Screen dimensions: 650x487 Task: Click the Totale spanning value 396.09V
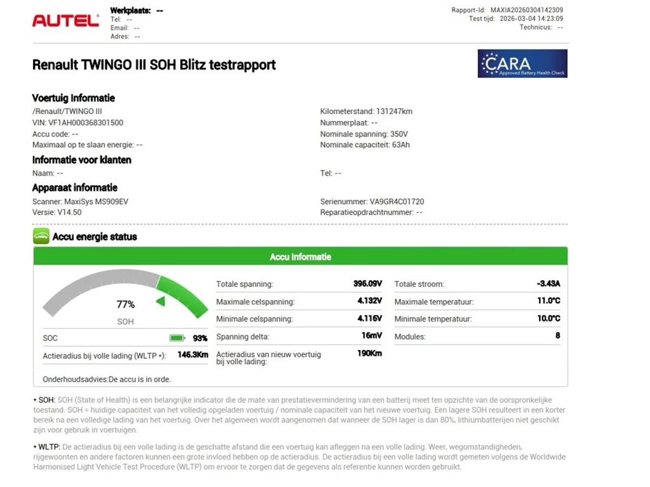(x=368, y=283)
